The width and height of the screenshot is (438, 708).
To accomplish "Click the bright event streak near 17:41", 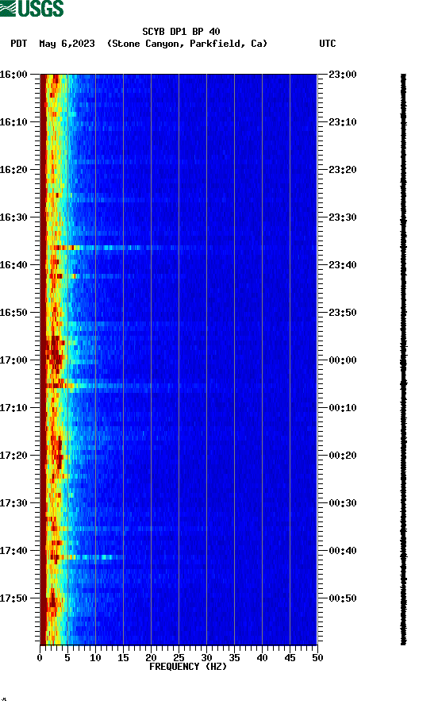I will 86,557.
